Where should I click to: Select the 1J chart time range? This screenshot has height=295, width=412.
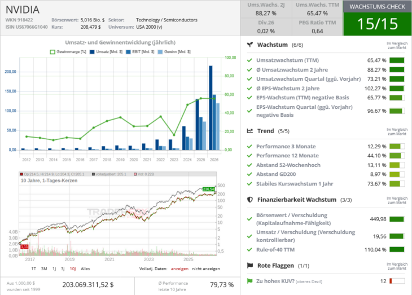(54, 268)
